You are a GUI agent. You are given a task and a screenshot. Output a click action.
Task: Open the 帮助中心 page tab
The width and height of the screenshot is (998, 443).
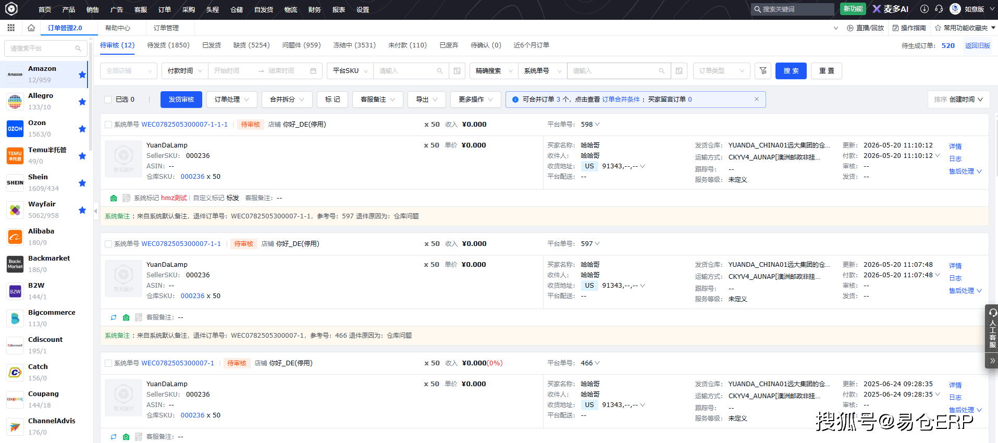pos(118,28)
